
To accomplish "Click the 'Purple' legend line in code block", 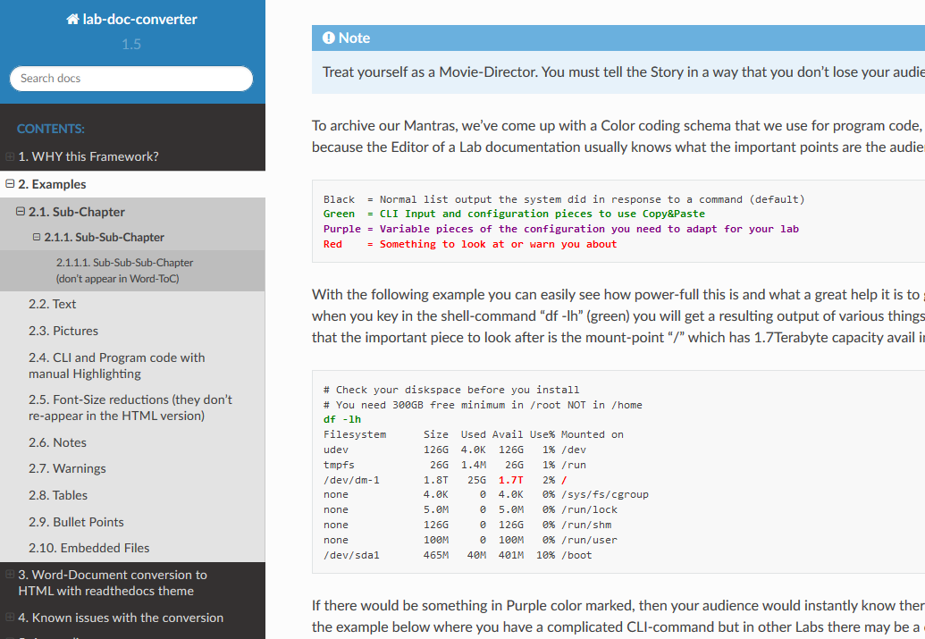I will point(561,229).
